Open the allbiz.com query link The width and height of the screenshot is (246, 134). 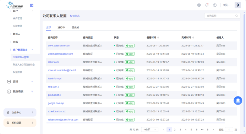53,62
